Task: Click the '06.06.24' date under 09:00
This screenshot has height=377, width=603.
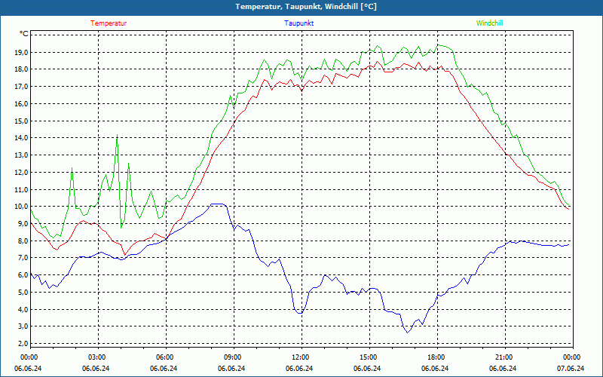Action: 231,368
